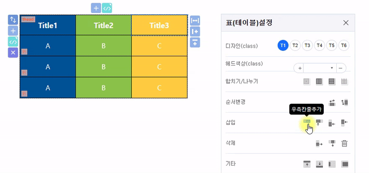Switch design to T6
The width and height of the screenshot is (369, 173).
point(344,45)
